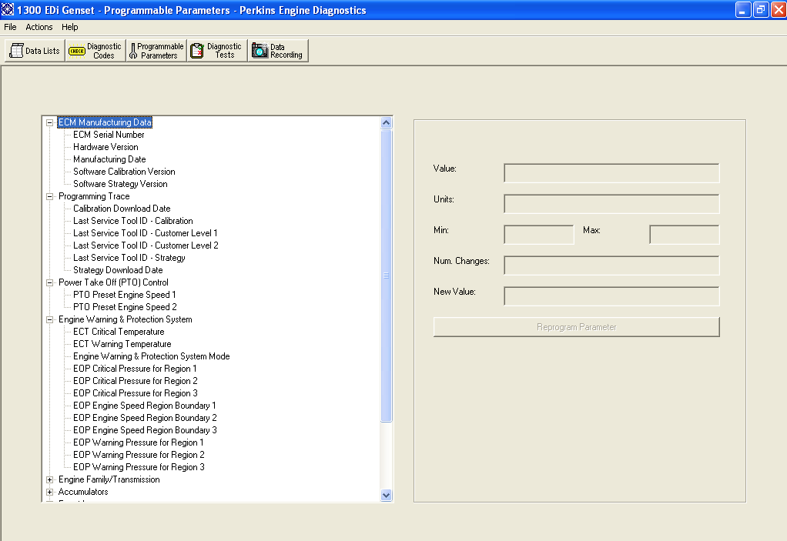787x541 pixels.
Task: Select EOP Warning Pressure for Region 3
Action: [139, 467]
